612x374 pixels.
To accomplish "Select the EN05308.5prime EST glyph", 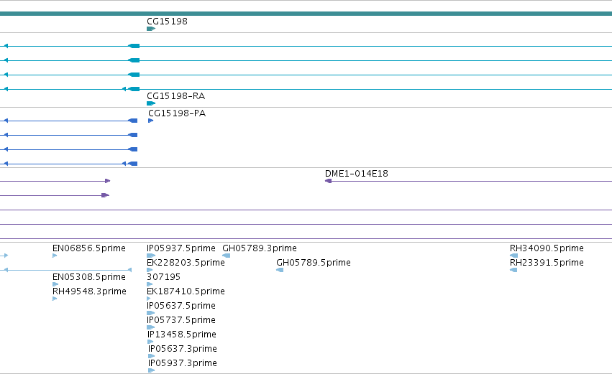I will [55, 285].
